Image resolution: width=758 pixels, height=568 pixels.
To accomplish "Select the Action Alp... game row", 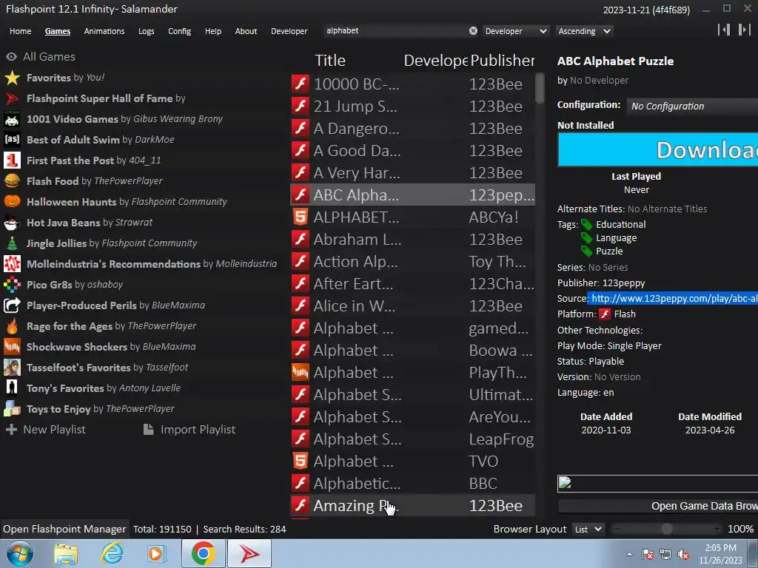I will tap(412, 262).
